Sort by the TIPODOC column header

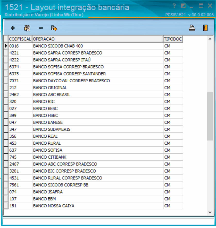(173, 39)
